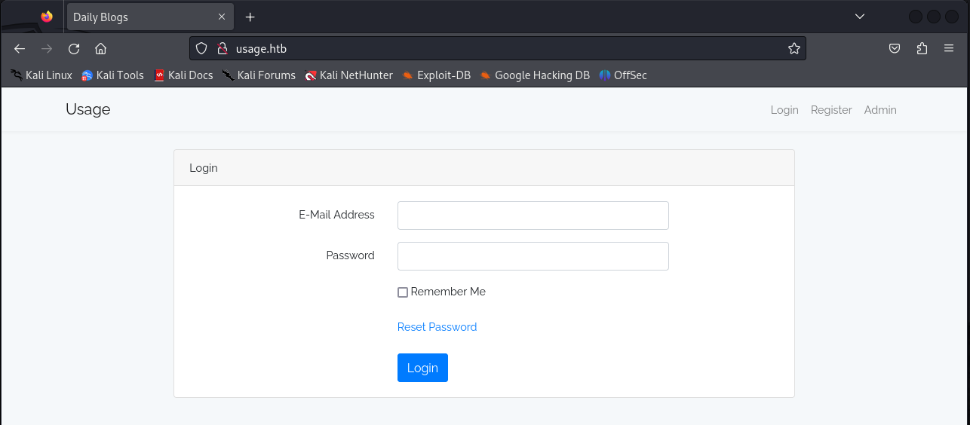
Task: Open the Google Hacking DB bookmark
Action: pos(535,75)
